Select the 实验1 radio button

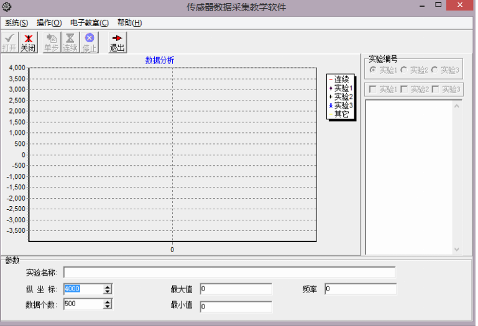[373, 70]
